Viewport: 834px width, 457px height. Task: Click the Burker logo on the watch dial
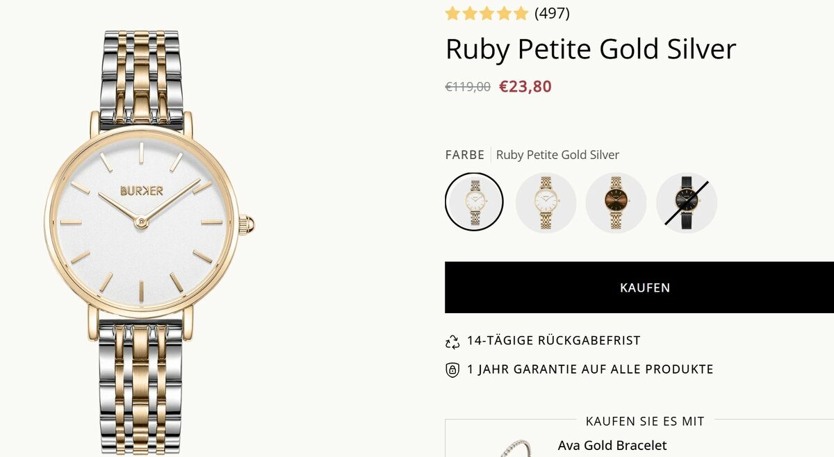142,190
